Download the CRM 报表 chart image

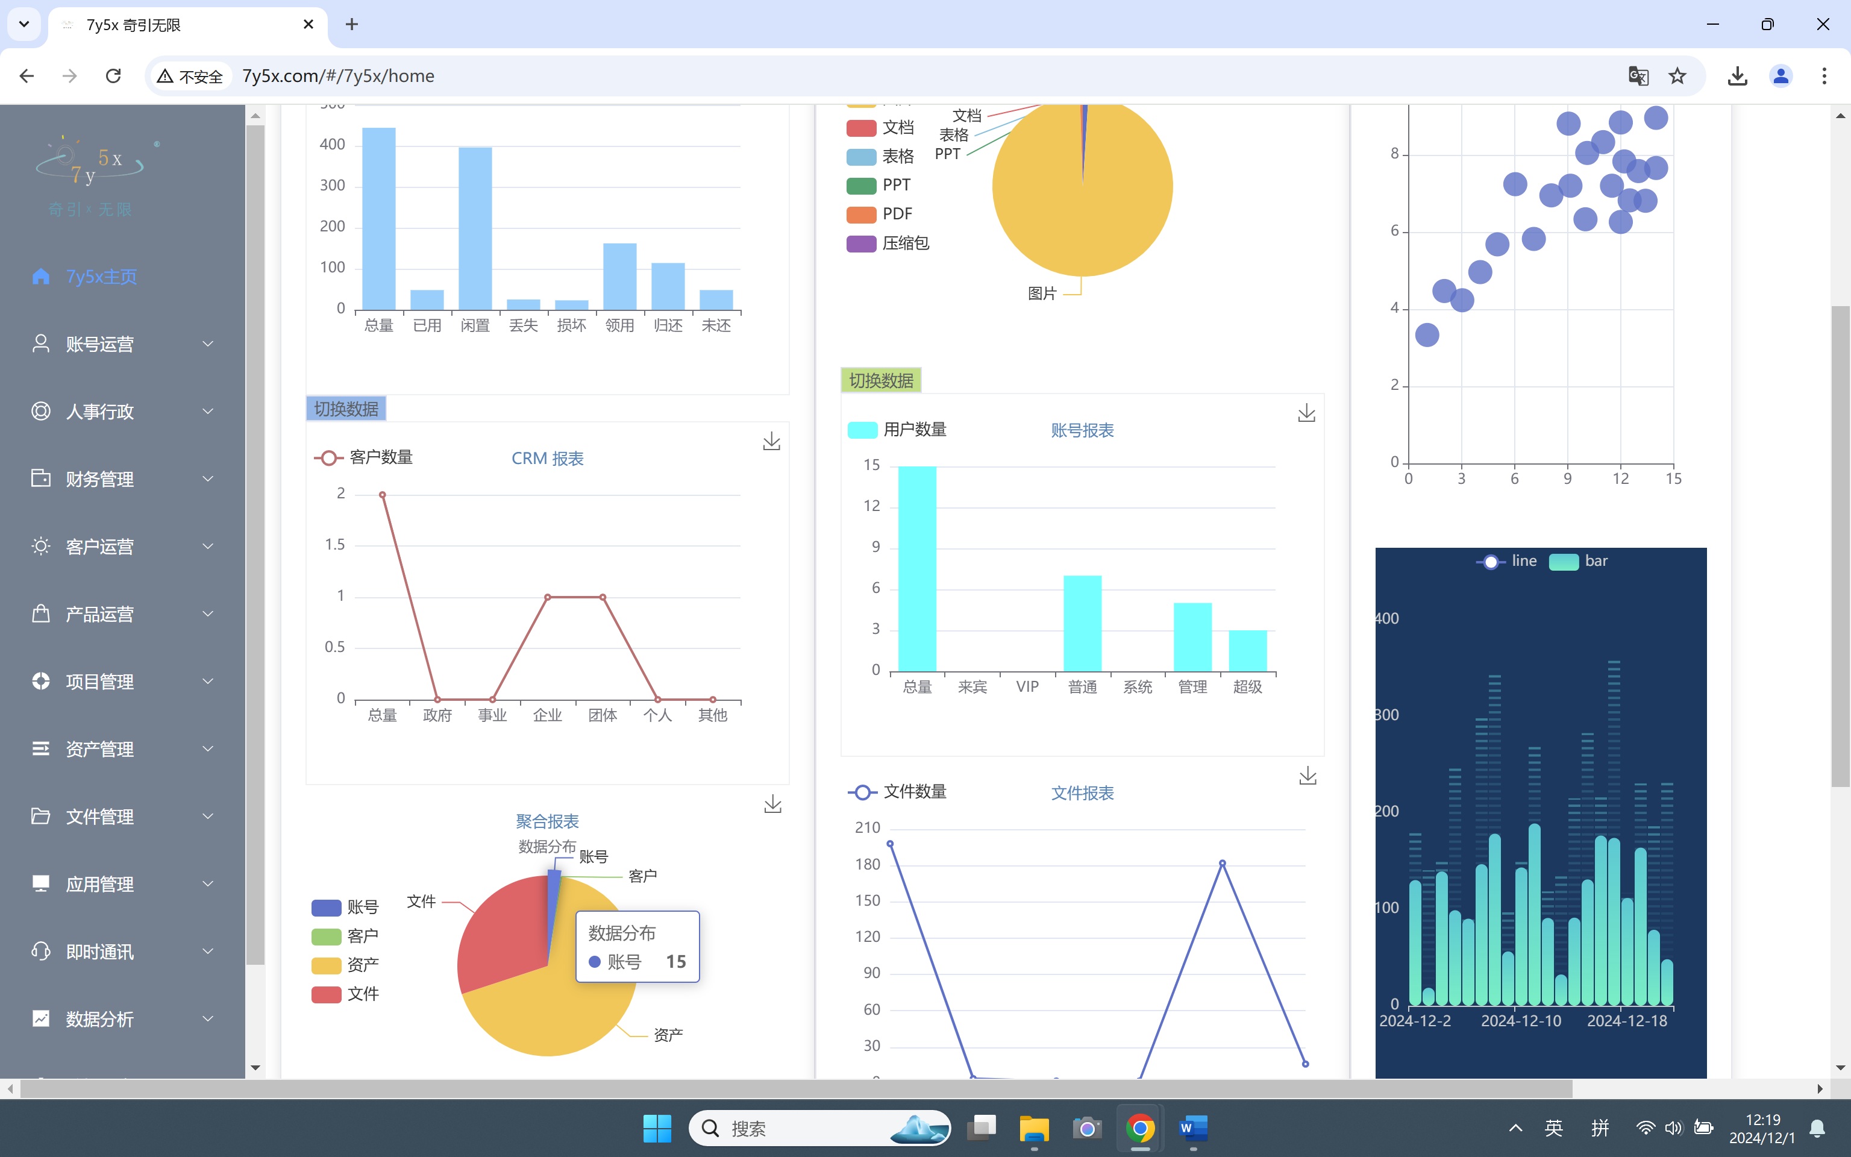tap(772, 442)
